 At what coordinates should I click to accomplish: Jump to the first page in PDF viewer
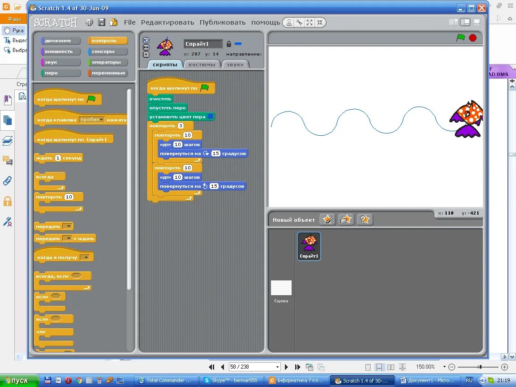pos(211,367)
